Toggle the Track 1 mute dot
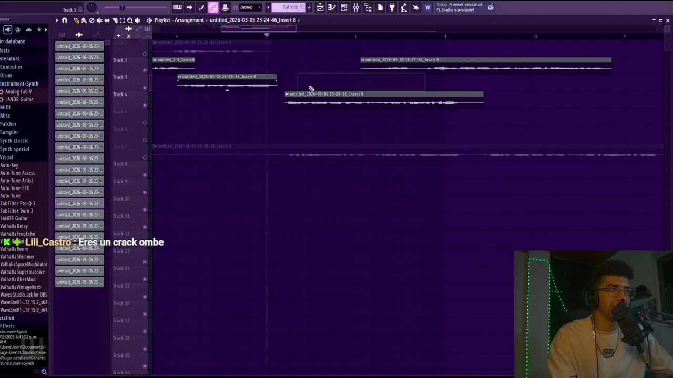673x378 pixels. coord(145,53)
